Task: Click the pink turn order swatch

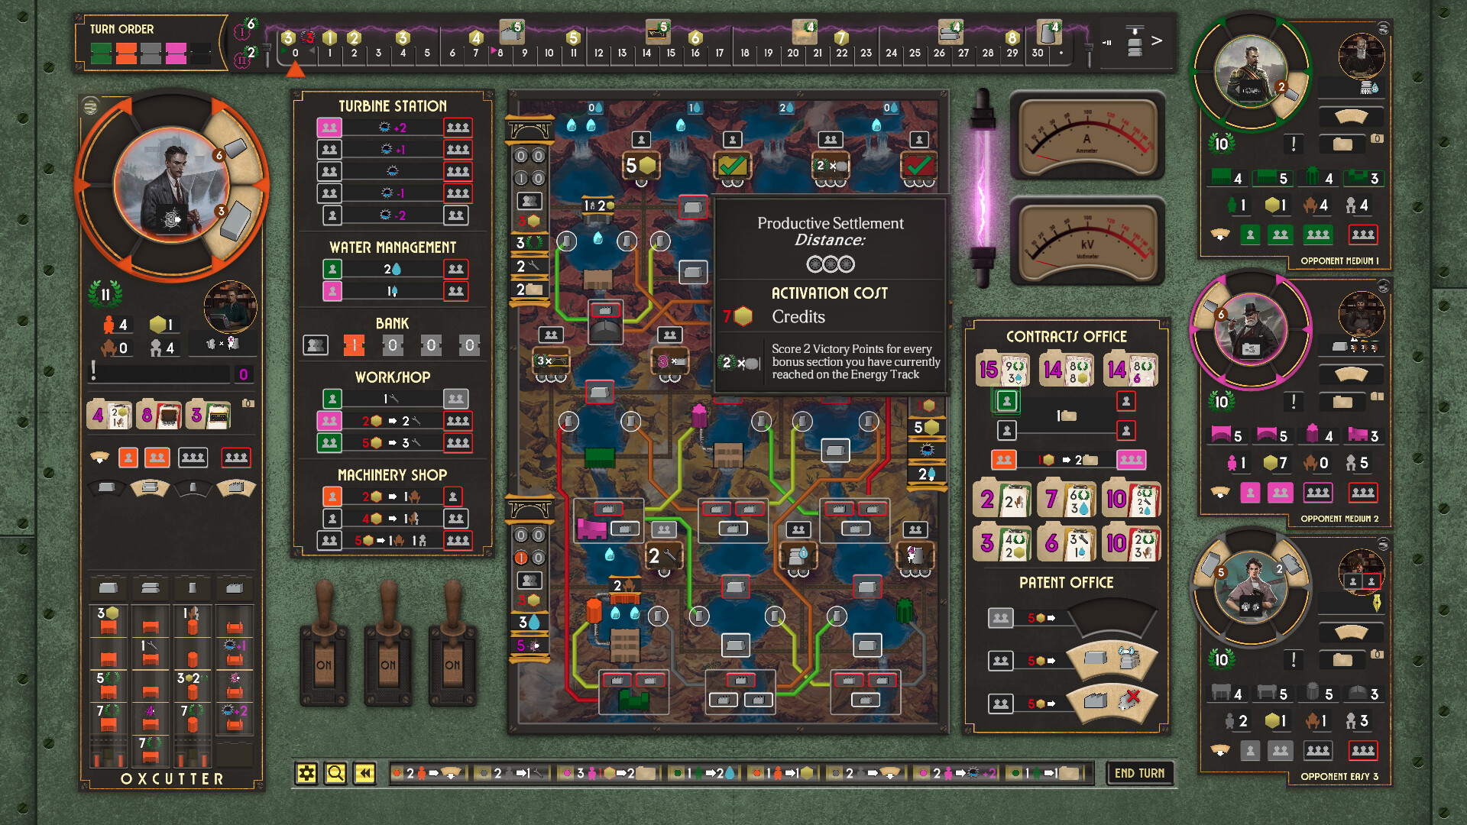Action: [176, 53]
